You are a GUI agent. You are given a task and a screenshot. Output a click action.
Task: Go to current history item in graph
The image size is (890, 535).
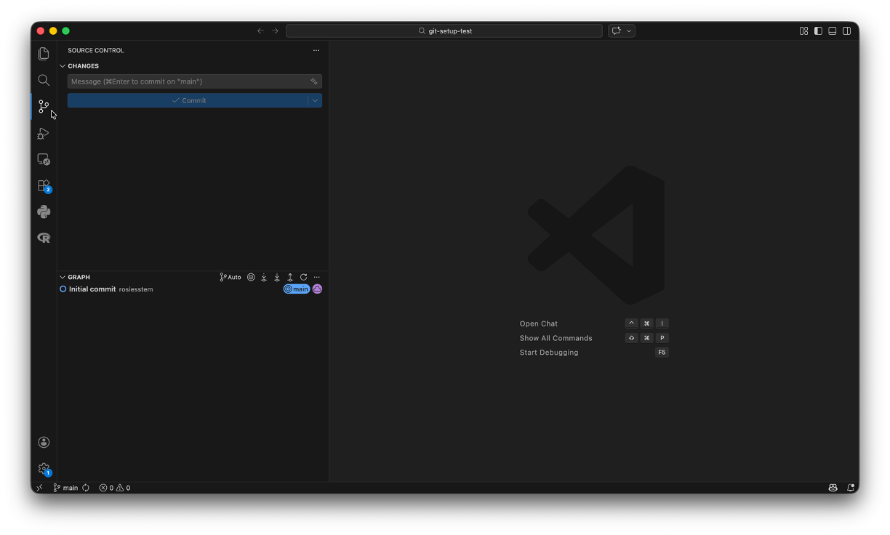coord(251,277)
